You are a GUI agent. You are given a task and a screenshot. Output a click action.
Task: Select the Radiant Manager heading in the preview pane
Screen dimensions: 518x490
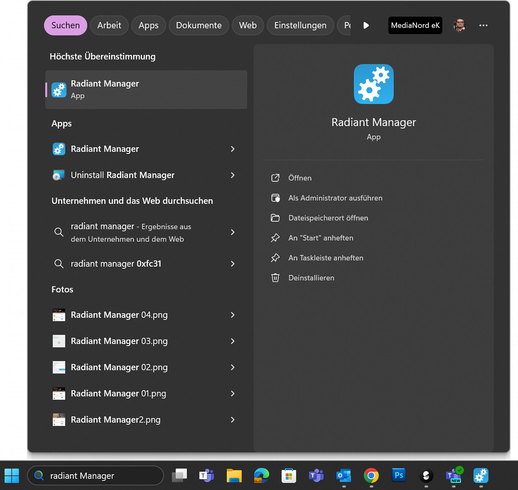[373, 122]
